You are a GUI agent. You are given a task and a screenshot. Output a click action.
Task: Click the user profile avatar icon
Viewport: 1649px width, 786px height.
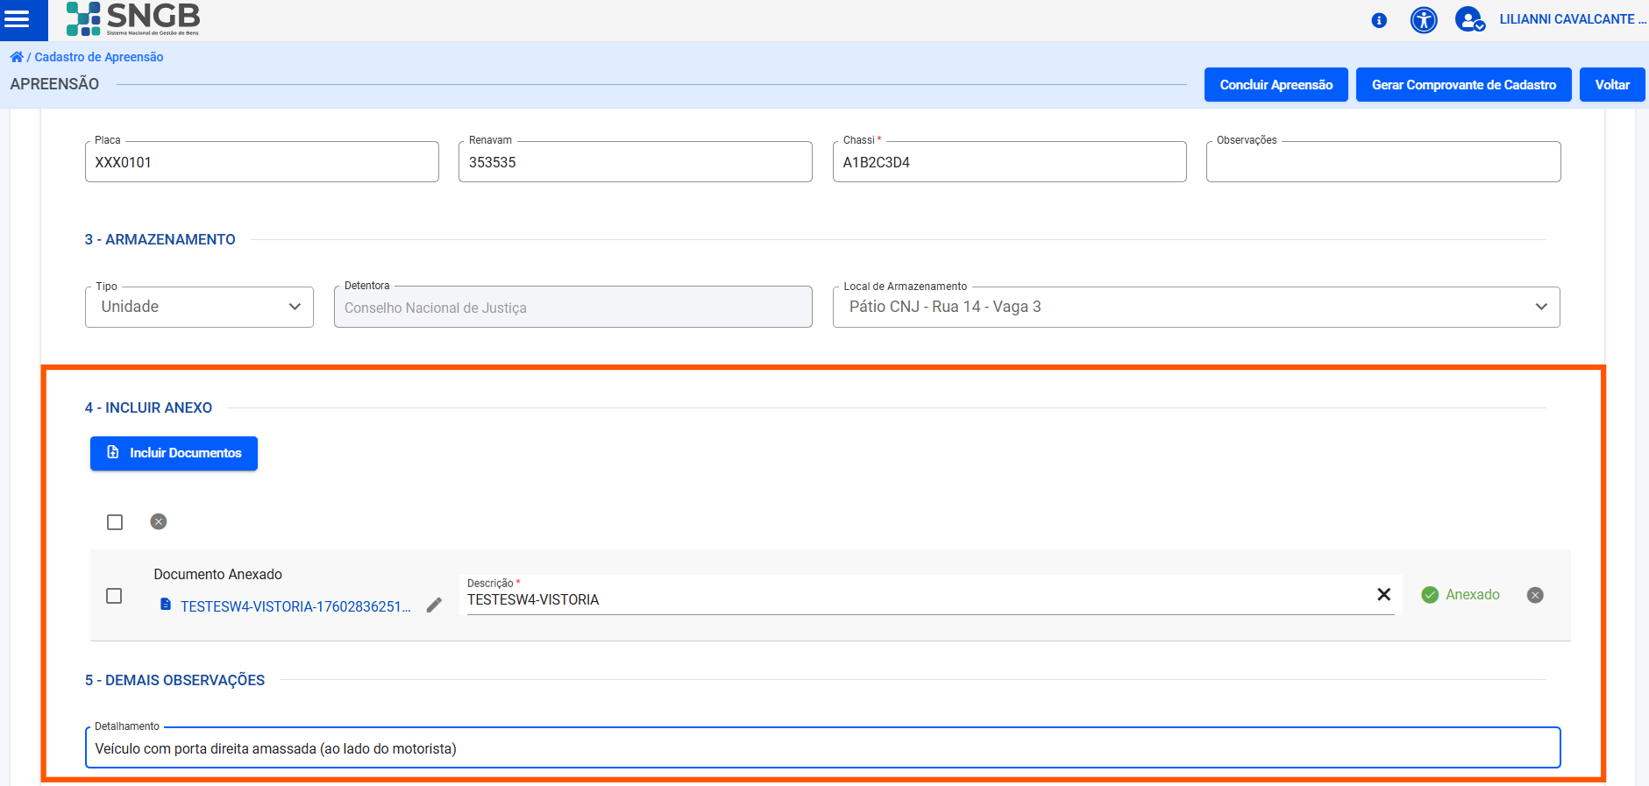[1468, 19]
